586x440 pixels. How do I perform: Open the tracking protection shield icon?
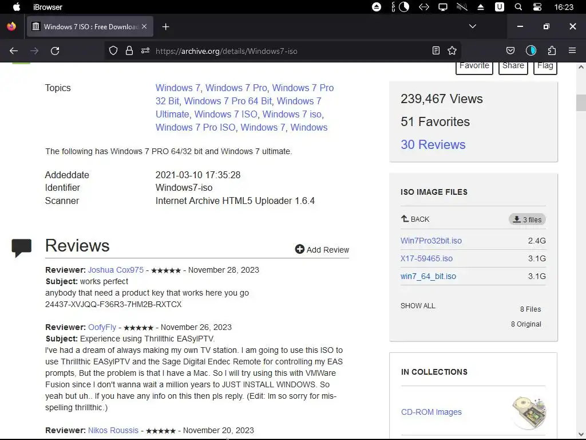coord(113,51)
